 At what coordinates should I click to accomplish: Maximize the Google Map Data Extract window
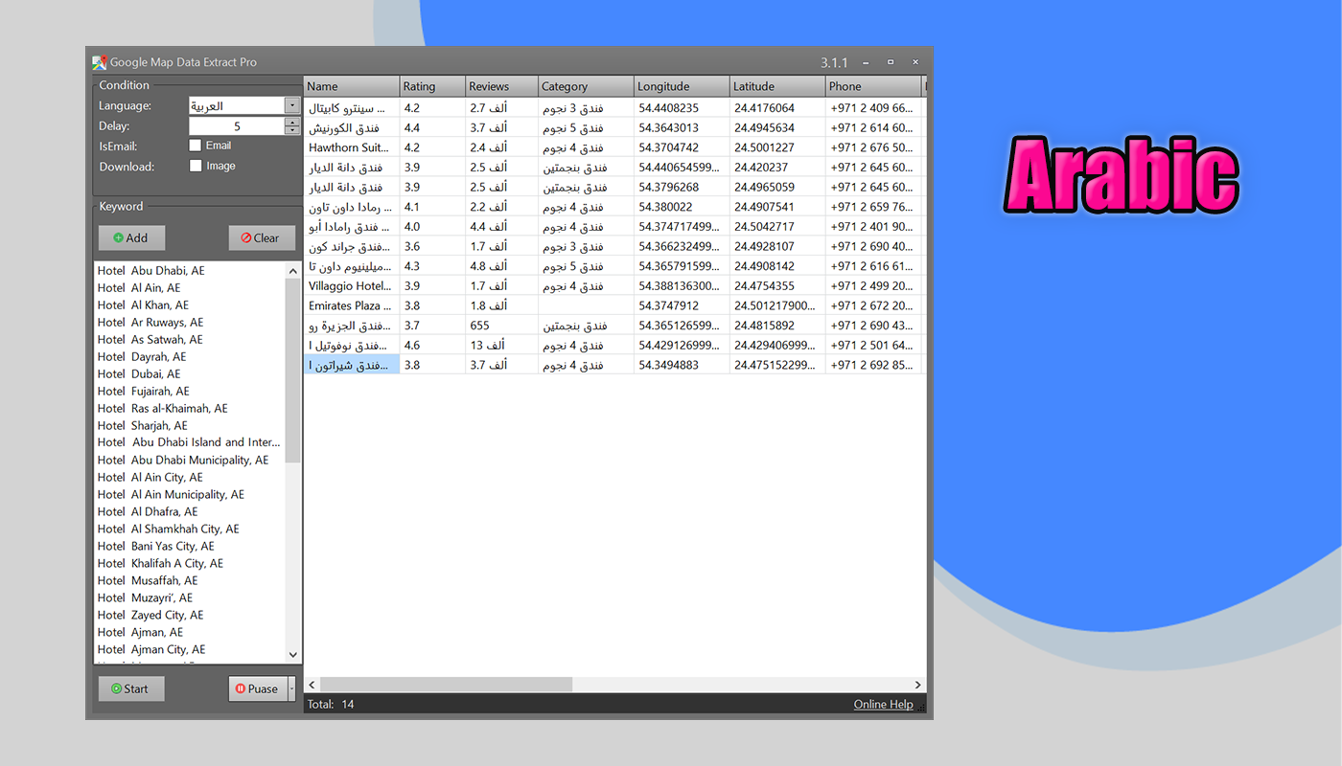[x=891, y=62]
